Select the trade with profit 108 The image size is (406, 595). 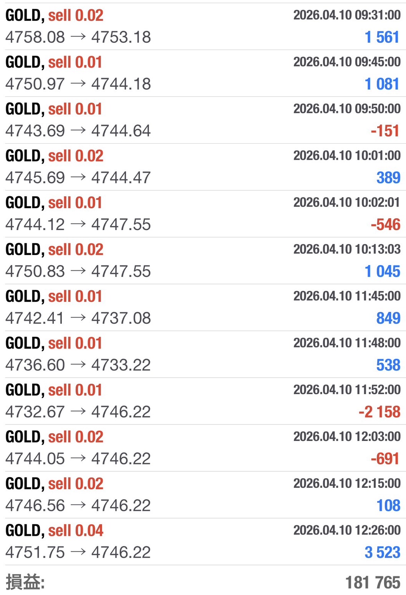(203, 495)
